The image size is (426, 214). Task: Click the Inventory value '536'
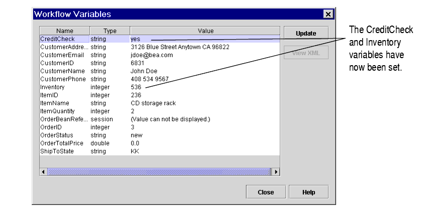[136, 87]
